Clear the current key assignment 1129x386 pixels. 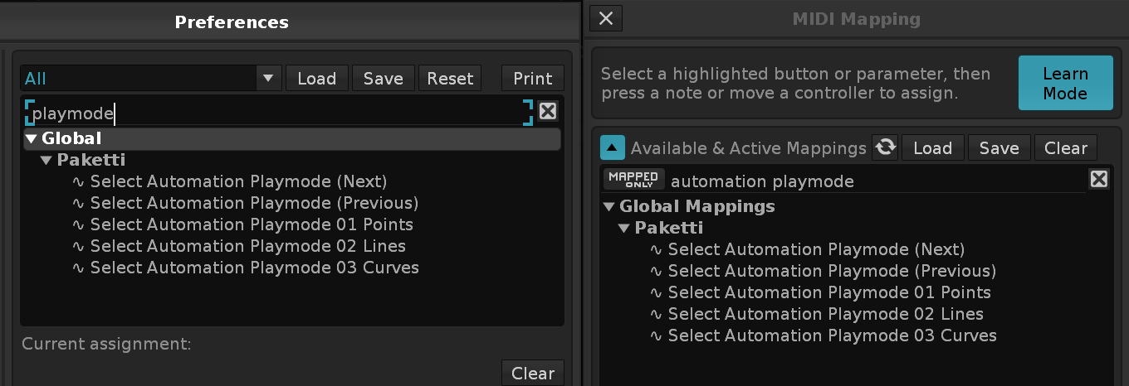click(532, 374)
